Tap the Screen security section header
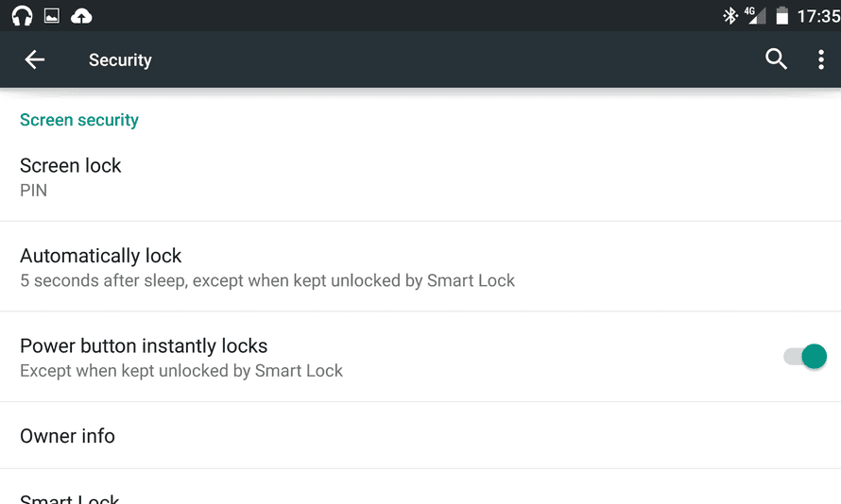The image size is (841, 504). (79, 120)
